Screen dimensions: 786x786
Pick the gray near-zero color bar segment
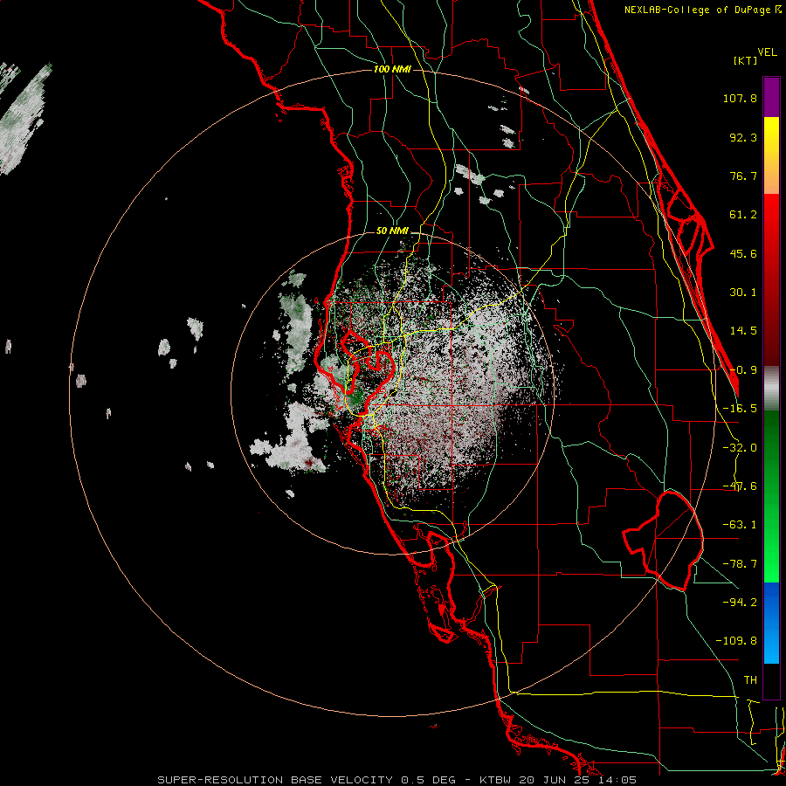(x=771, y=388)
